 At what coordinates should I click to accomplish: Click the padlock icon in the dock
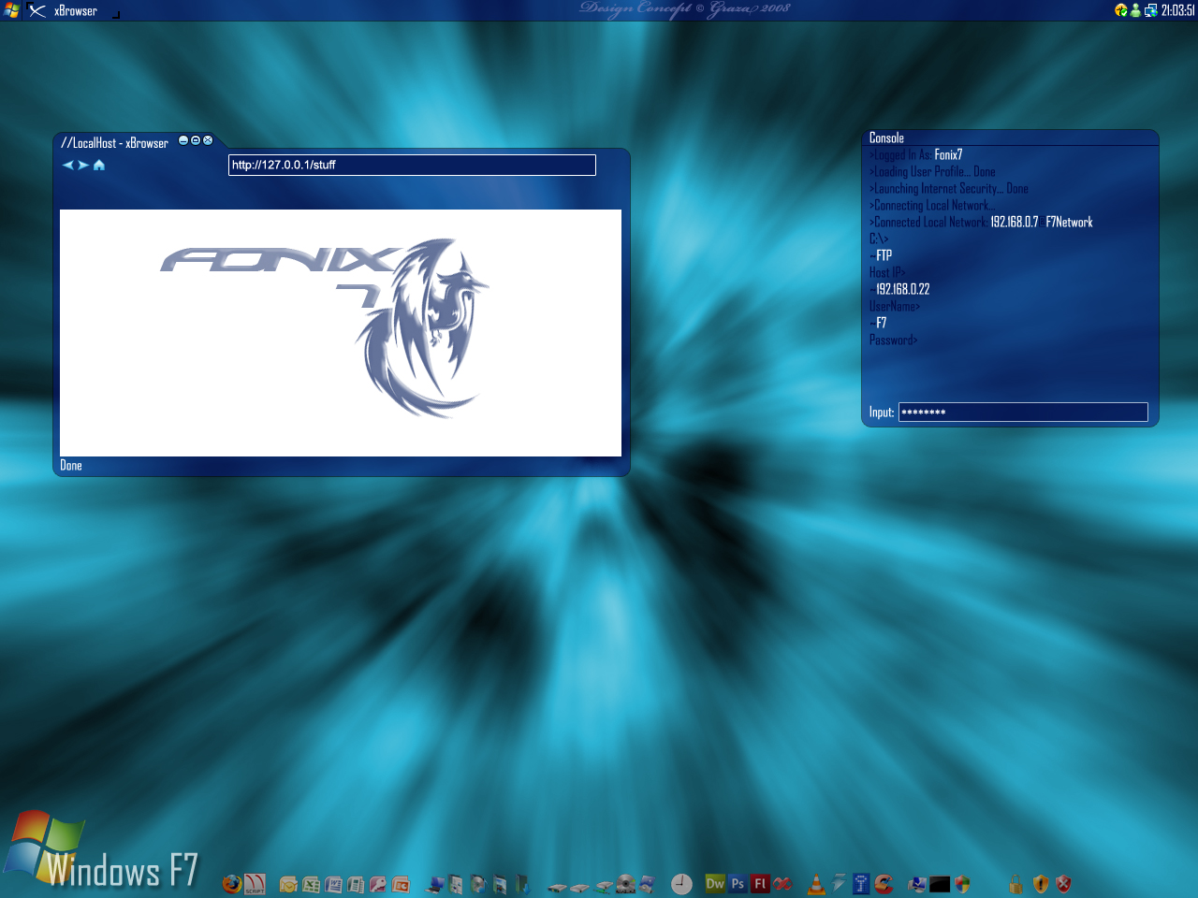pyautogui.click(x=1015, y=884)
